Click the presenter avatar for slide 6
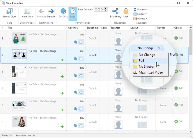This screenshot has width=193, height=138. tap(118, 125)
